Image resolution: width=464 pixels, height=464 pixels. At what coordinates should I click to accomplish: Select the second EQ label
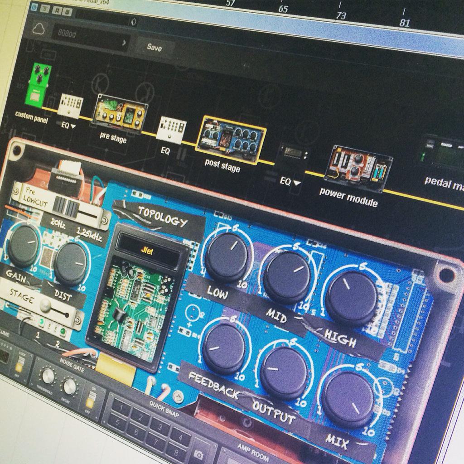coord(165,151)
